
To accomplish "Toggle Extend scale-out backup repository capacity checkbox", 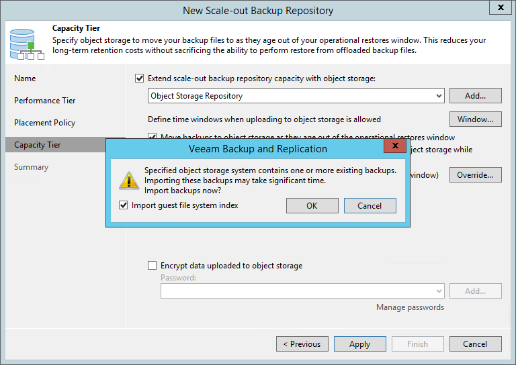I will [x=140, y=79].
